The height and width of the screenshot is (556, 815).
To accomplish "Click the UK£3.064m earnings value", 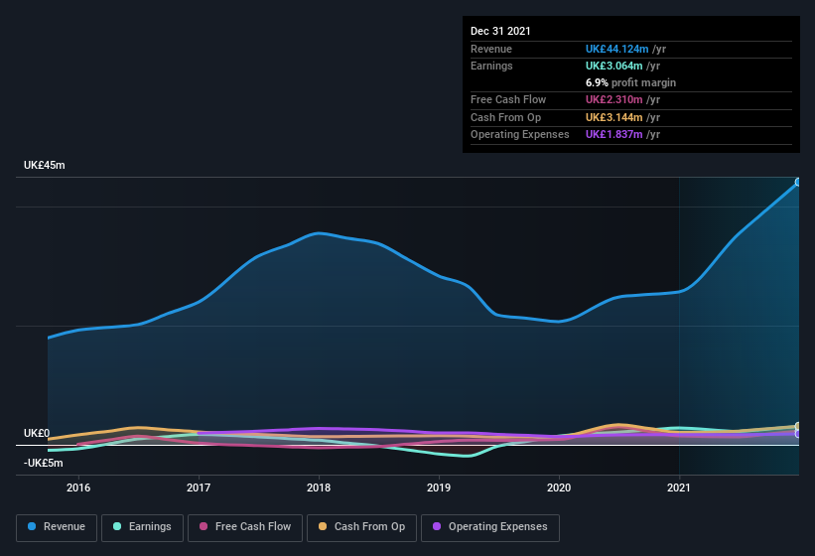I will tap(613, 66).
